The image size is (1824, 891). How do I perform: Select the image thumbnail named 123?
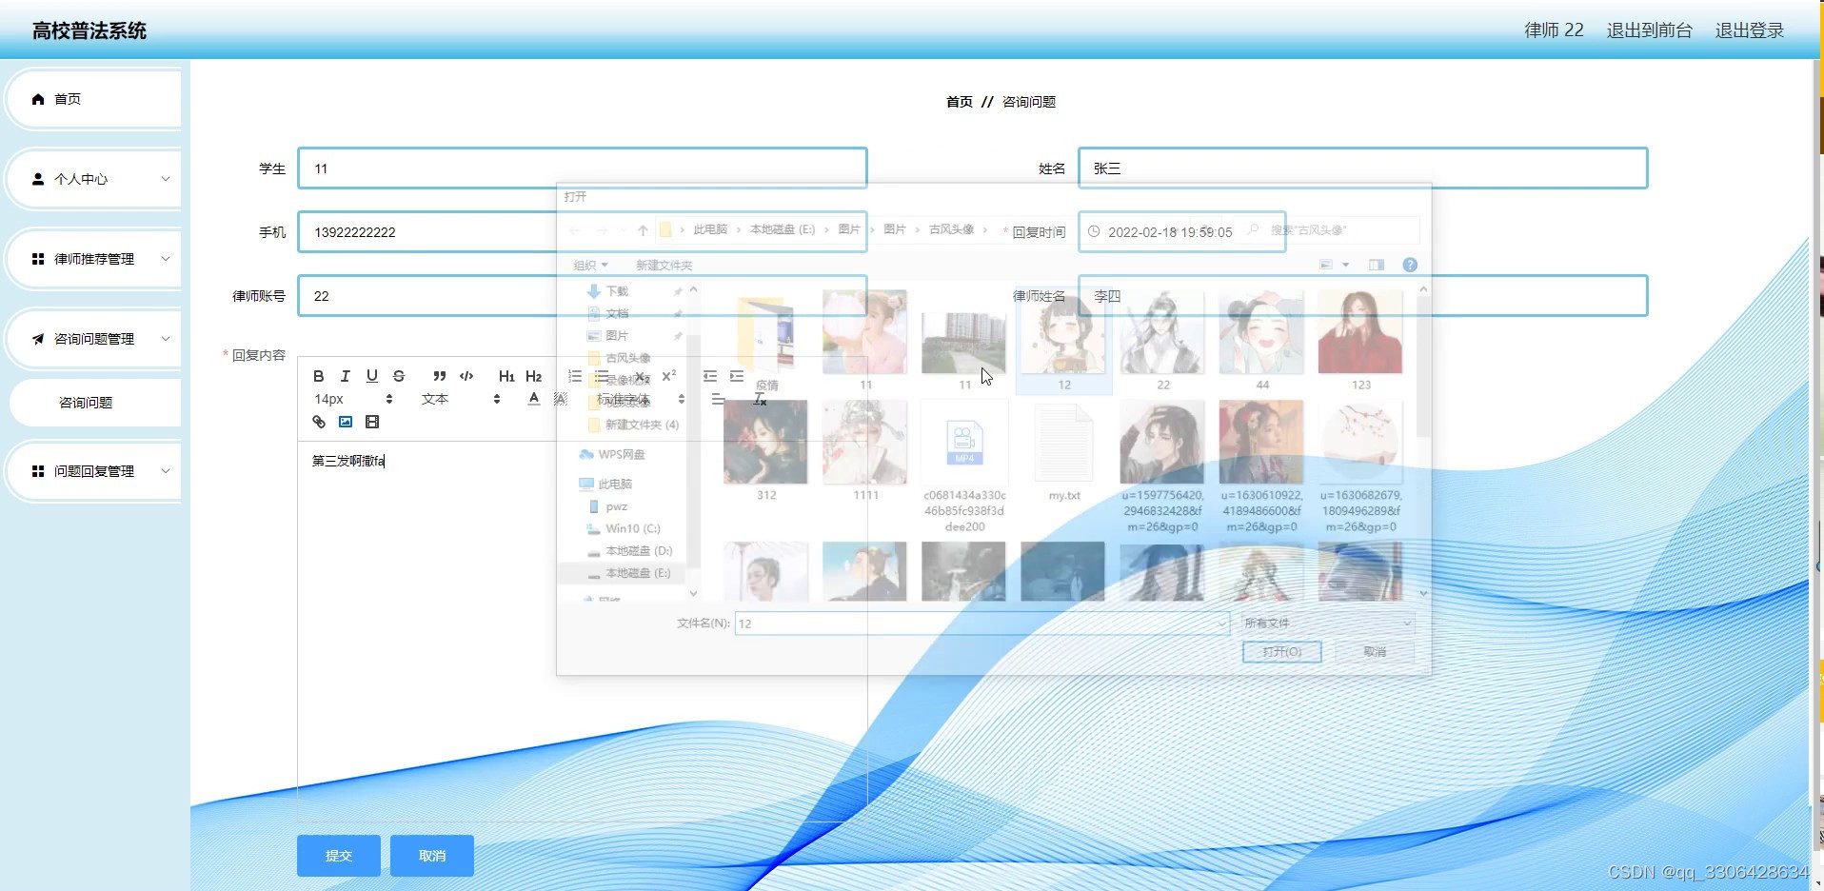click(1360, 341)
